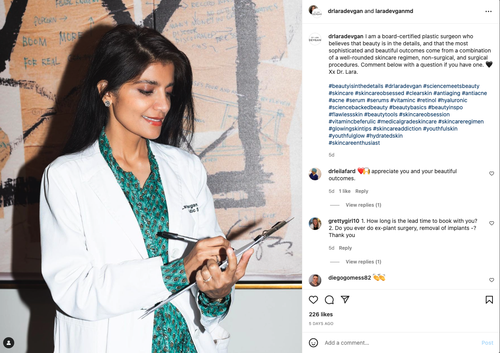Expand replies under grettygirl10's comment
The height and width of the screenshot is (353, 500).
tap(363, 262)
